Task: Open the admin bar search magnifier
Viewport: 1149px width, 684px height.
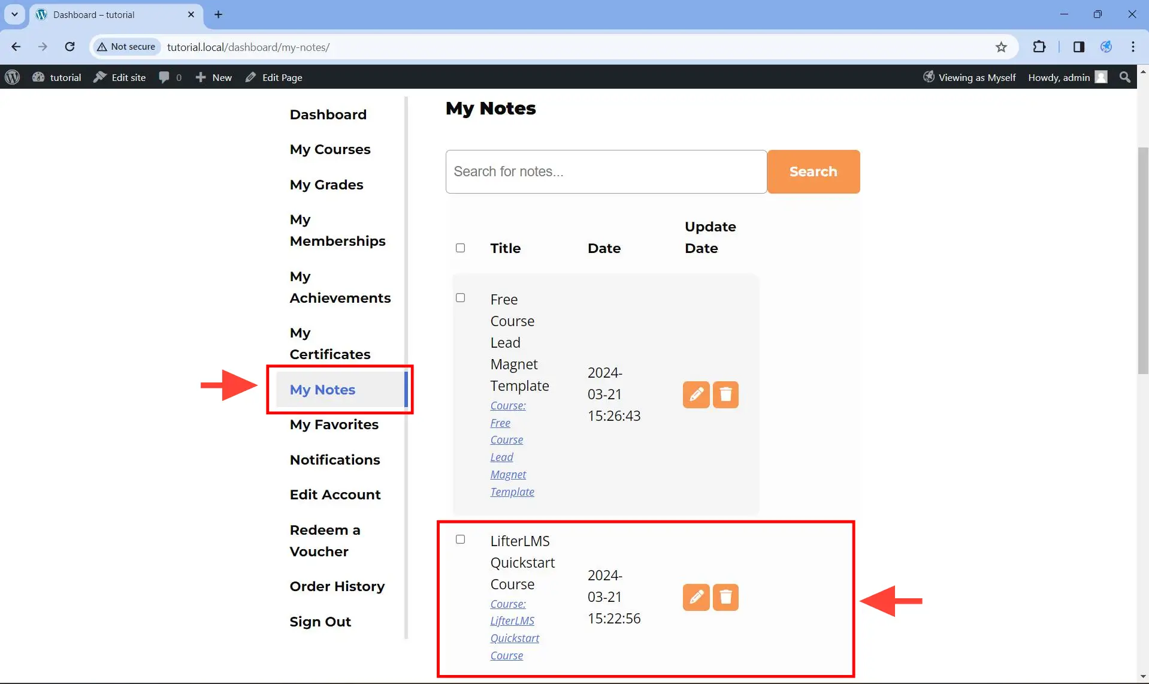Action: tap(1125, 77)
